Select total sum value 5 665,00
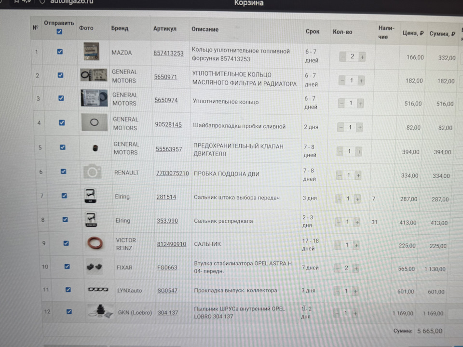463x347 pixels. tap(430, 331)
